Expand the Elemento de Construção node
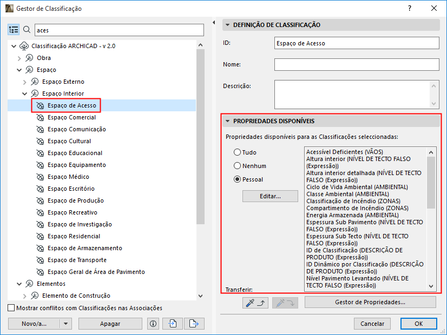 pyautogui.click(x=24, y=296)
